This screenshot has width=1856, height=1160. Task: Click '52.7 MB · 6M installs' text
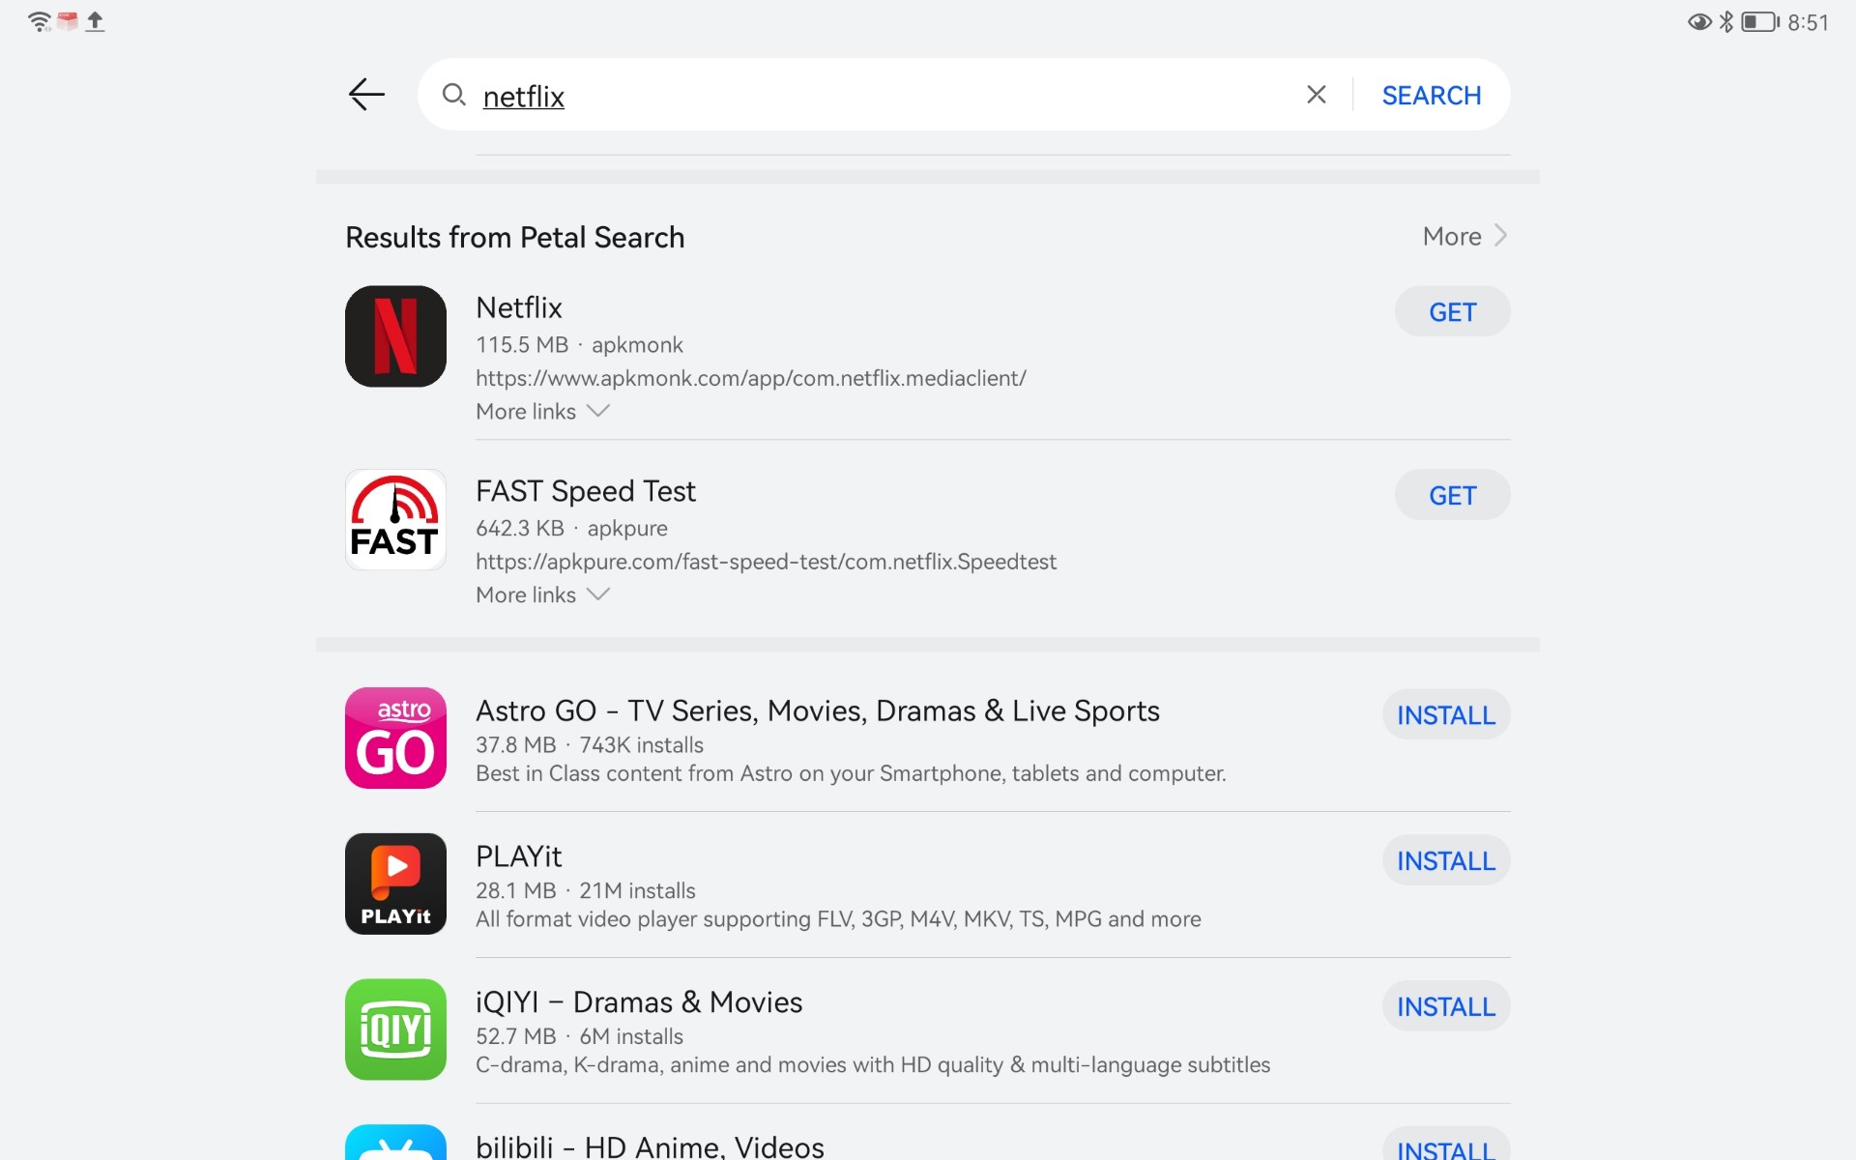[x=579, y=1036]
